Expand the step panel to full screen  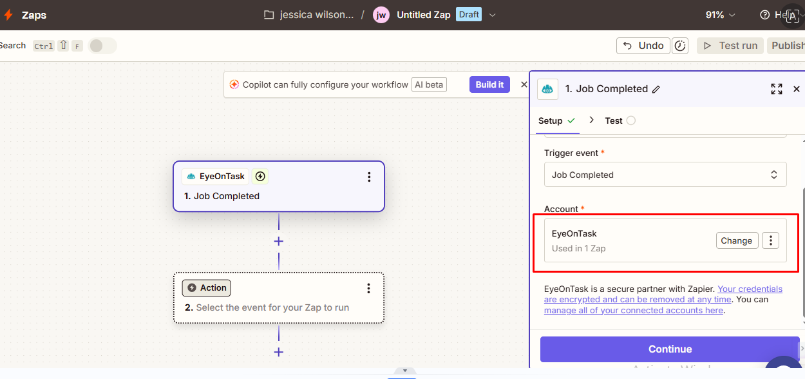(x=777, y=90)
